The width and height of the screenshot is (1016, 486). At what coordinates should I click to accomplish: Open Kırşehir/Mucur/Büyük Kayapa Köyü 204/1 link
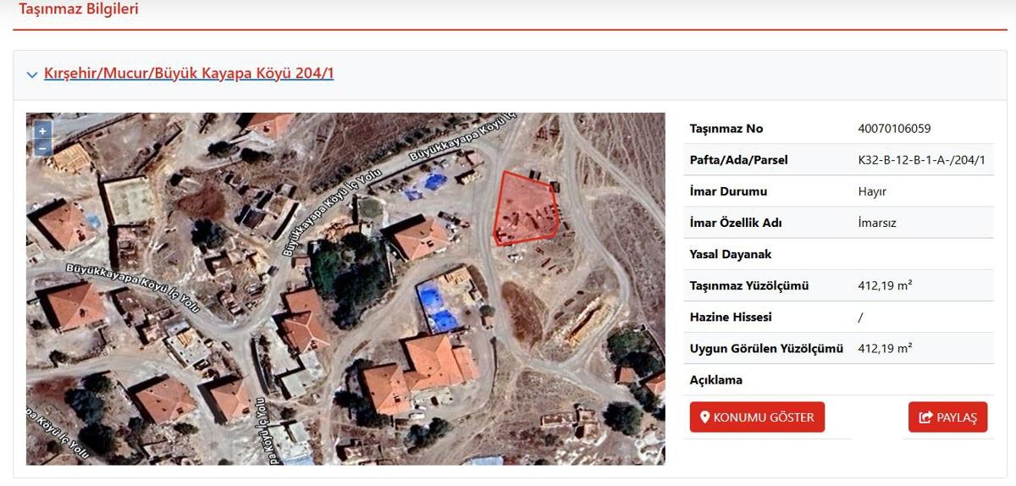coord(189,74)
